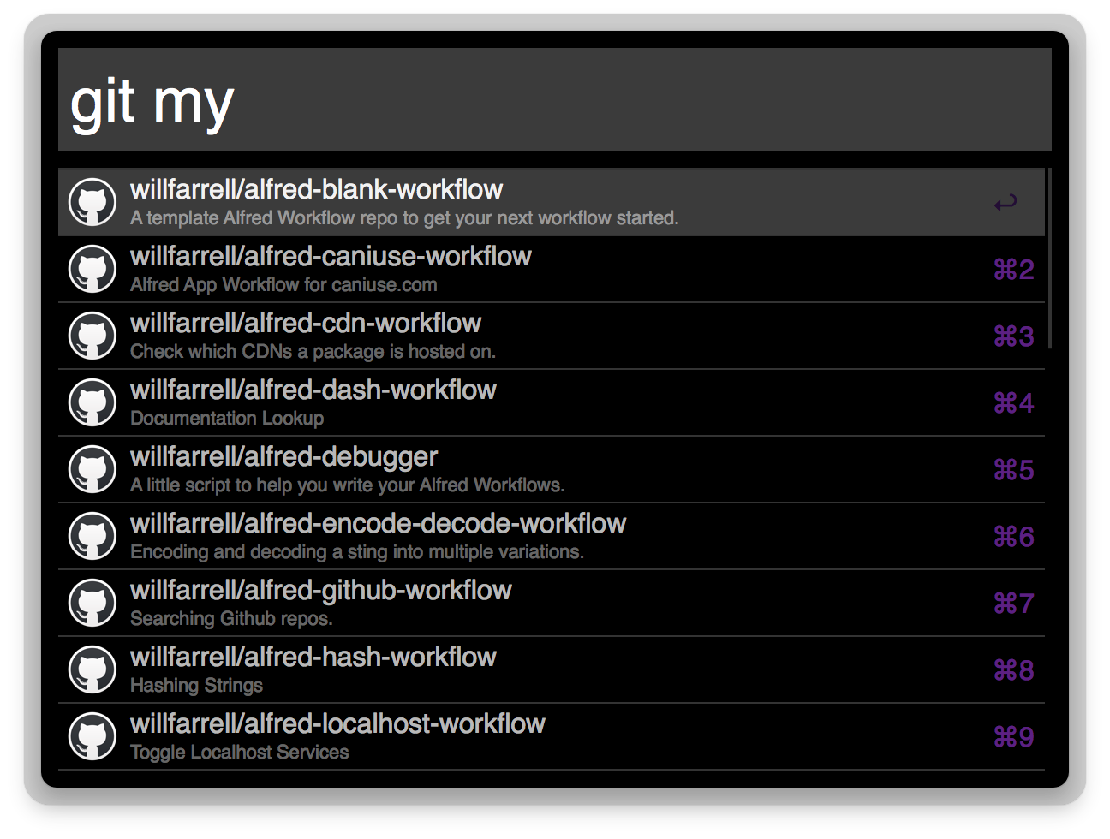Open willfarrell/alfred-localhost-workflow result
Screen dimensions: 1110x839
pyautogui.click(x=552, y=736)
